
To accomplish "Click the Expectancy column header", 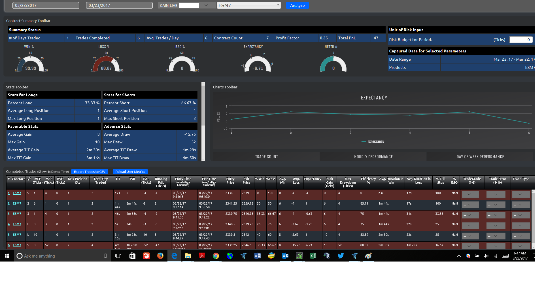I will coord(313,182).
